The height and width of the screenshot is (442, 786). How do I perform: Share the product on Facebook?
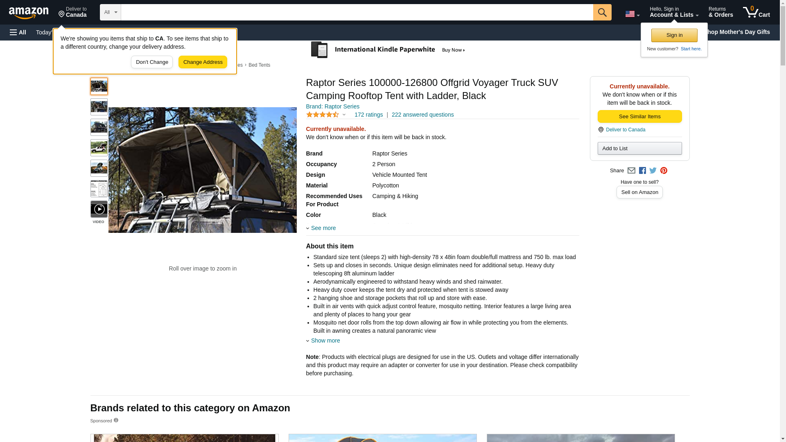point(642,171)
